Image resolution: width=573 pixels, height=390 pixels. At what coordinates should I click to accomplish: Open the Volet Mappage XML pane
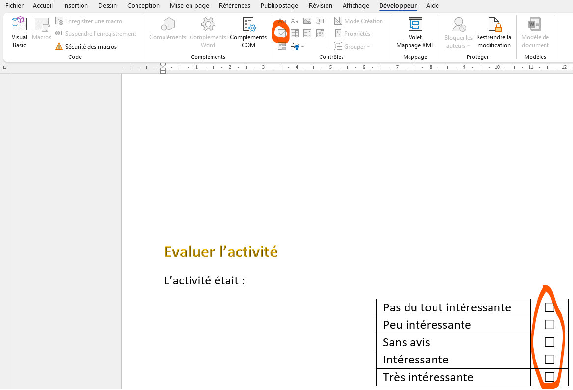coord(415,32)
